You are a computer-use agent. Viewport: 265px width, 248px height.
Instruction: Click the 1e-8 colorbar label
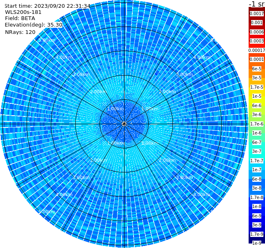[x=257, y=206]
